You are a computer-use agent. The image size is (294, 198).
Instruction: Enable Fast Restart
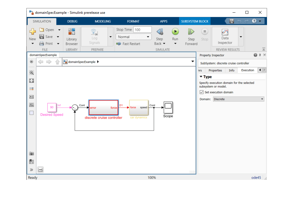(x=128, y=44)
